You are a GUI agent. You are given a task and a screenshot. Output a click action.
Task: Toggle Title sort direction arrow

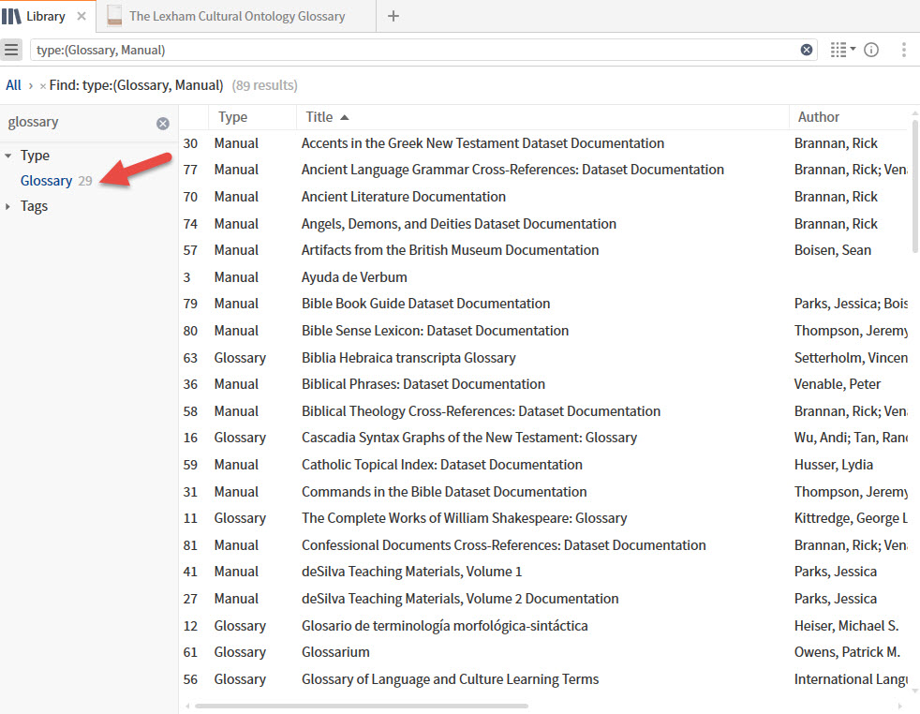[345, 117]
